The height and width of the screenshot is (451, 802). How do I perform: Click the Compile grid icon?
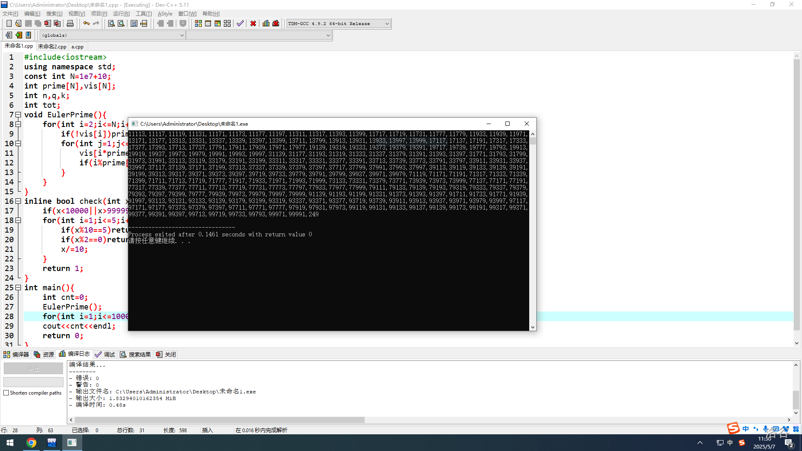[198, 23]
